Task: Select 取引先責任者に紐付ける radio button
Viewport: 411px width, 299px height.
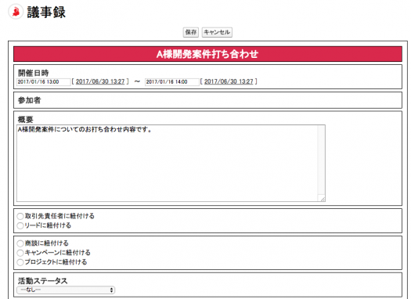Action: tap(20, 216)
